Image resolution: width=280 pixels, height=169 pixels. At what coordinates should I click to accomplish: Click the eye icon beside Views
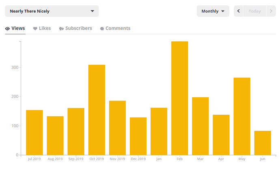point(8,29)
